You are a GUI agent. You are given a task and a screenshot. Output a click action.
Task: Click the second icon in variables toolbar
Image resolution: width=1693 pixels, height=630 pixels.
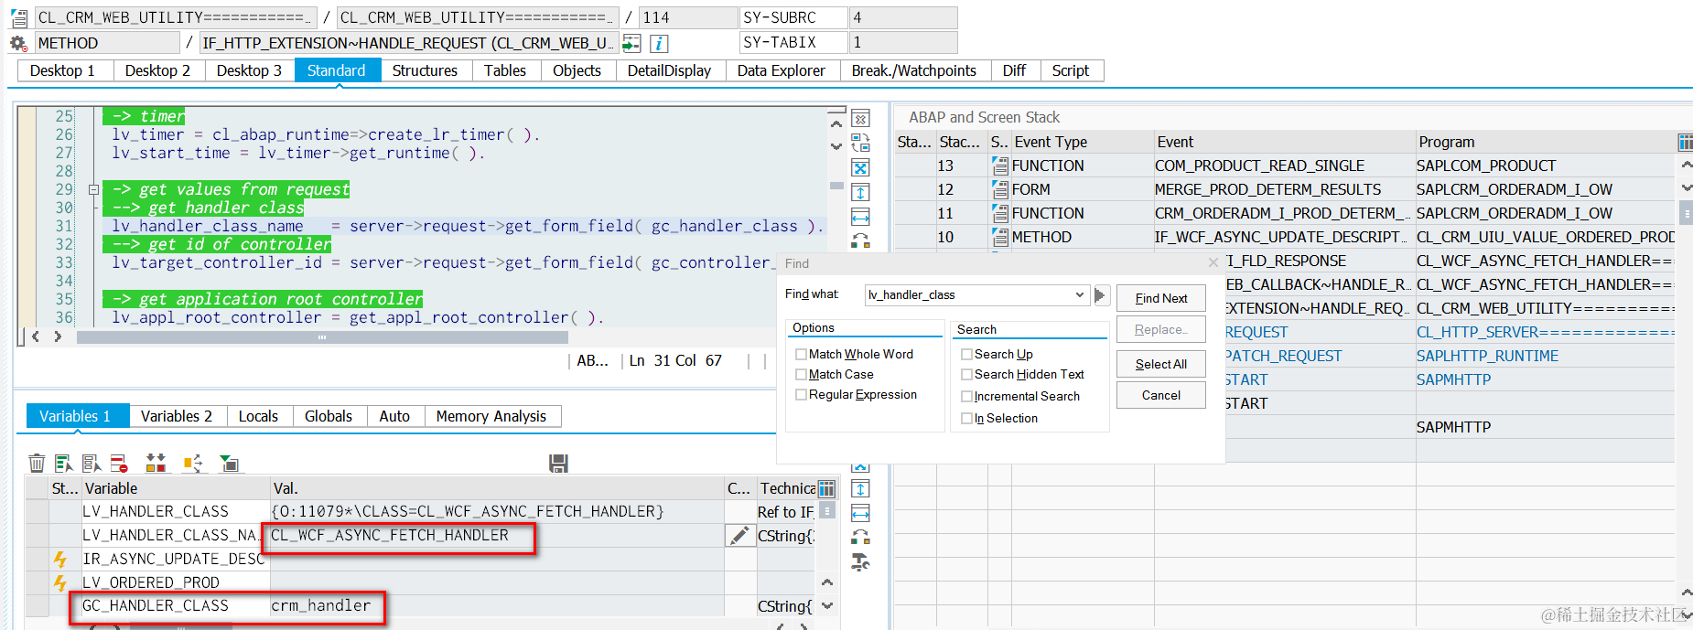64,464
